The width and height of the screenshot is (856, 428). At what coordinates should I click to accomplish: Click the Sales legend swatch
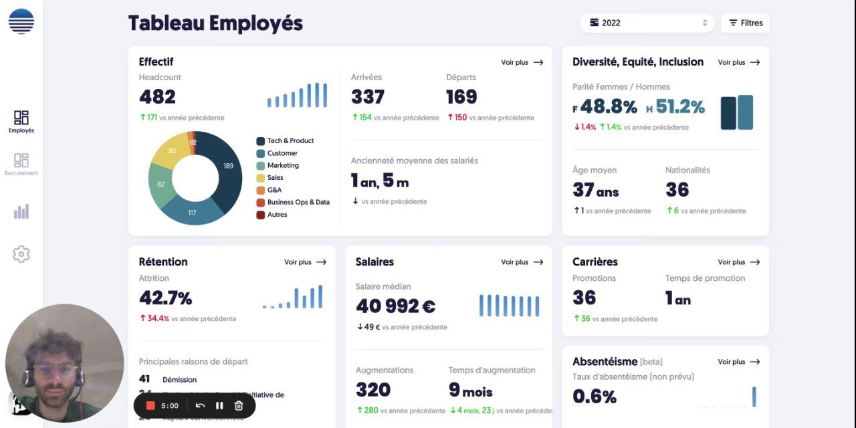coord(261,178)
